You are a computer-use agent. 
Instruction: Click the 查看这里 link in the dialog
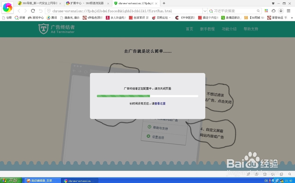coord(160,103)
